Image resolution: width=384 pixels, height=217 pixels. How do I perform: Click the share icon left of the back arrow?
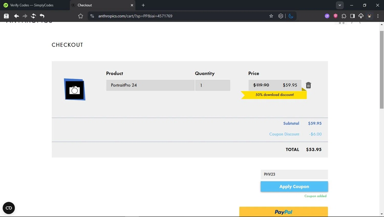coord(6,16)
